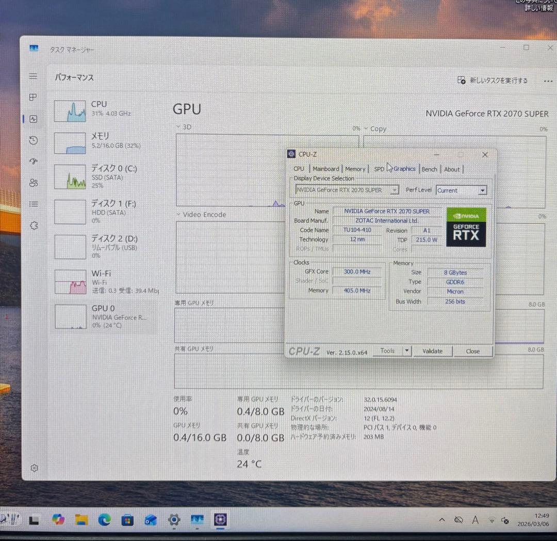
Task: Switch to Bench tab in CPU-Z
Action: coord(429,169)
